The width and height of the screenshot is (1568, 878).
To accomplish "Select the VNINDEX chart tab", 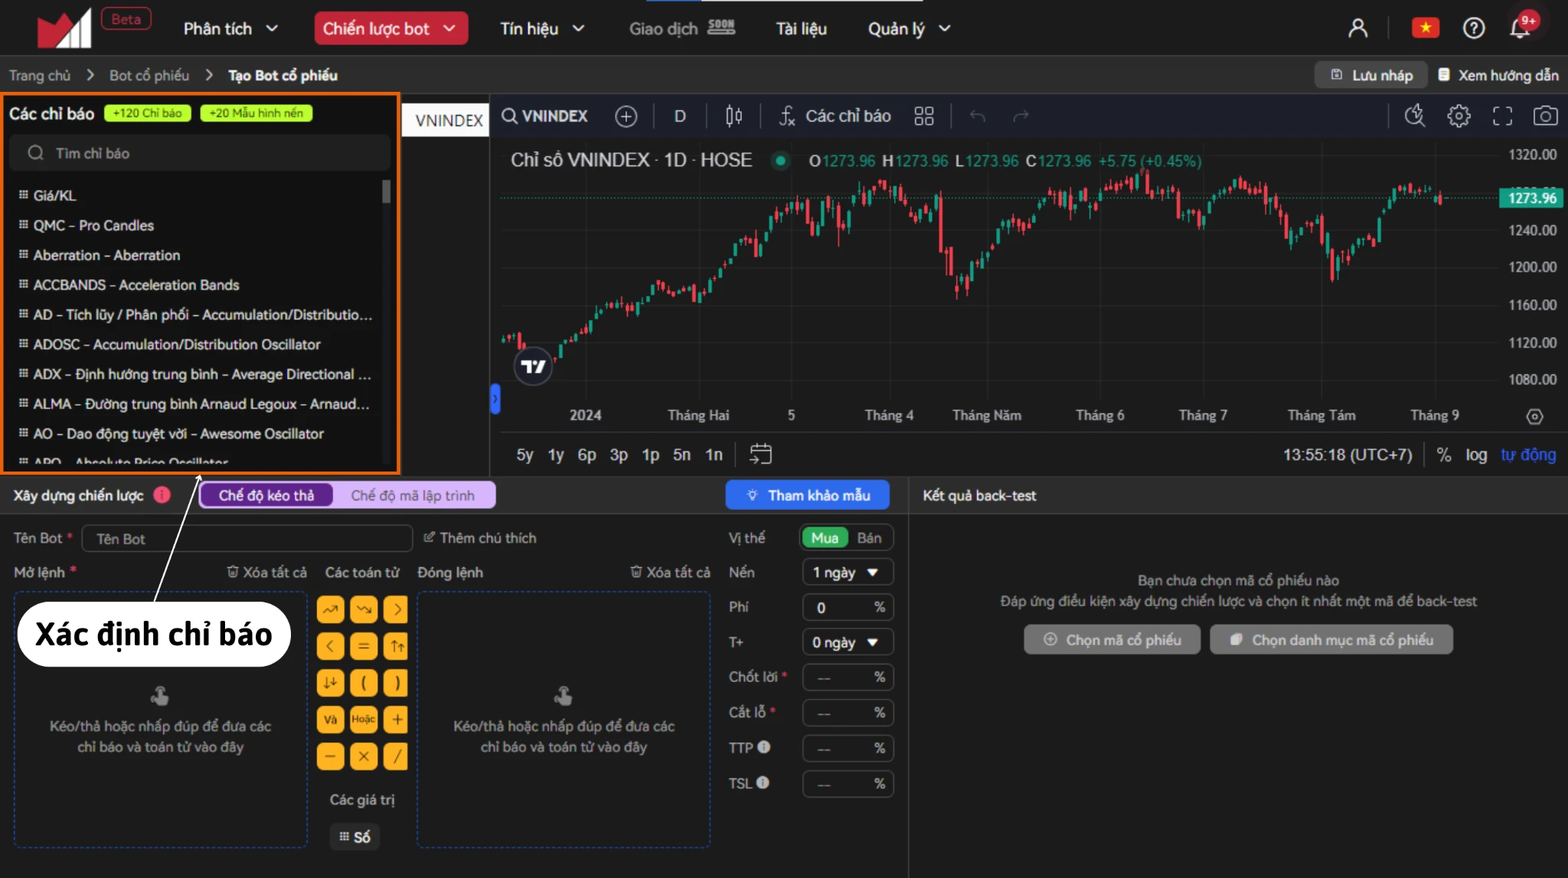I will click(x=446, y=120).
